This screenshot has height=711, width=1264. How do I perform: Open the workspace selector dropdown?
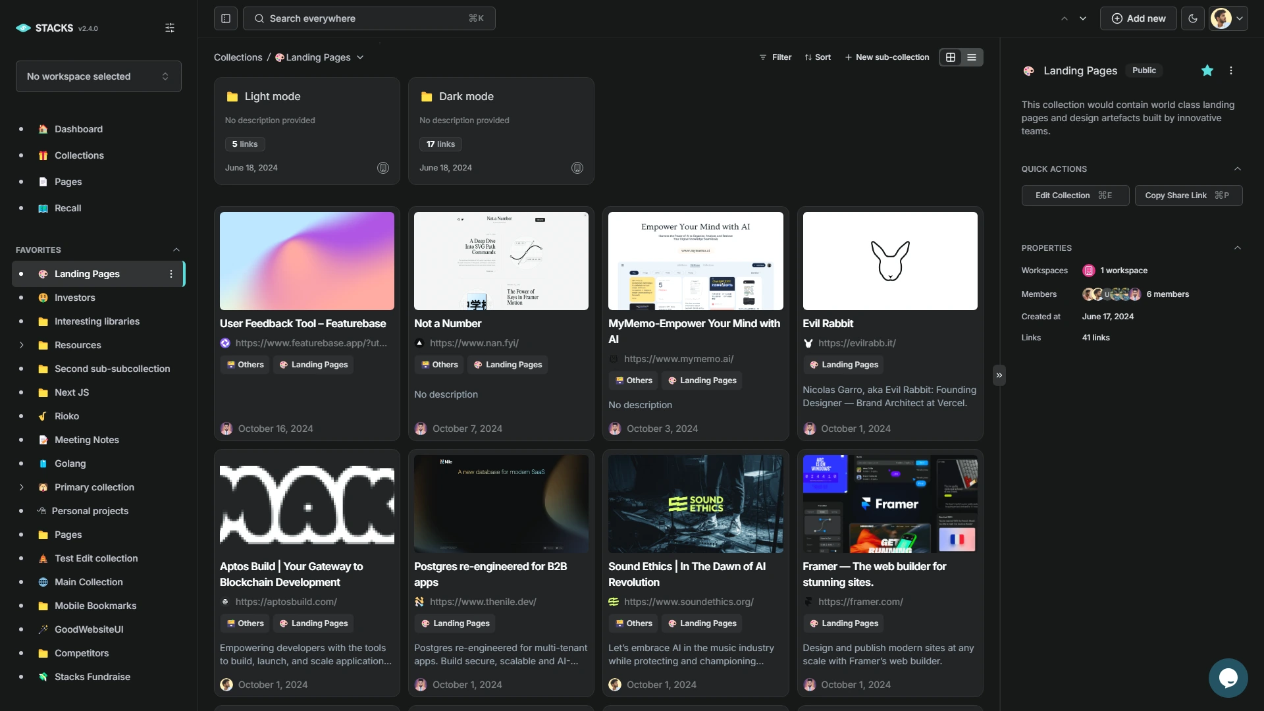click(x=99, y=76)
